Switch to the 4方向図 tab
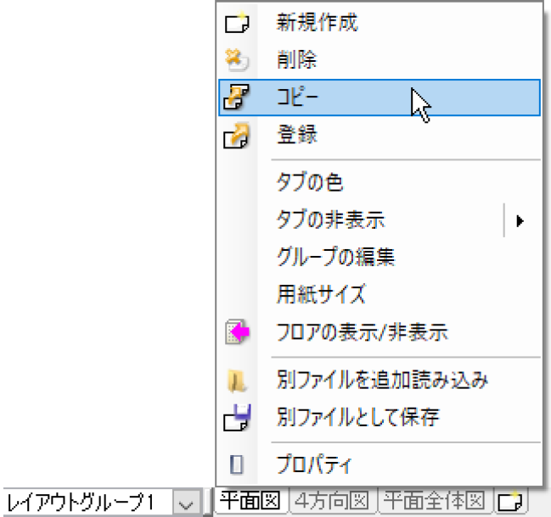551x517 pixels. coord(332,501)
